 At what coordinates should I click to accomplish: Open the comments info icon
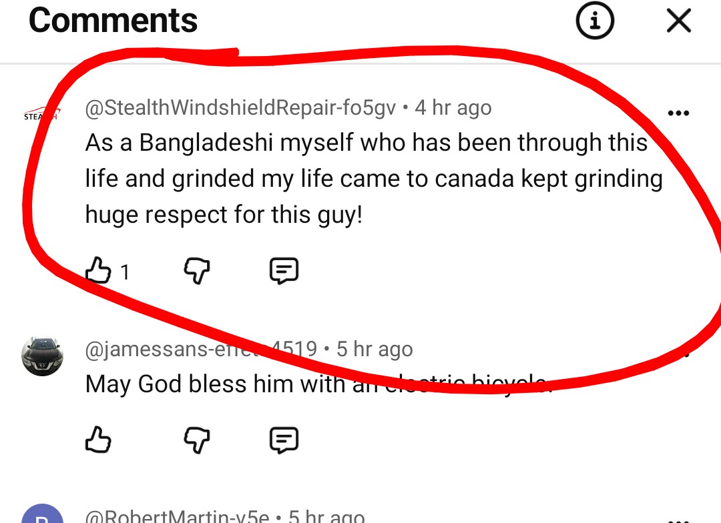[x=595, y=21]
